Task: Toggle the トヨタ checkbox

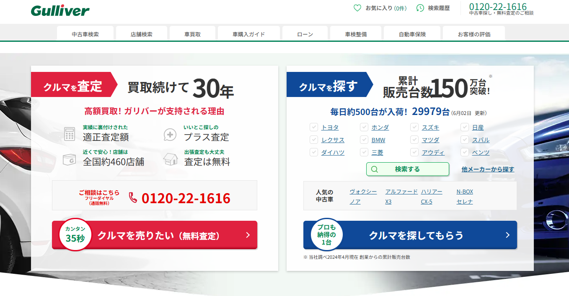Action: [x=314, y=128]
